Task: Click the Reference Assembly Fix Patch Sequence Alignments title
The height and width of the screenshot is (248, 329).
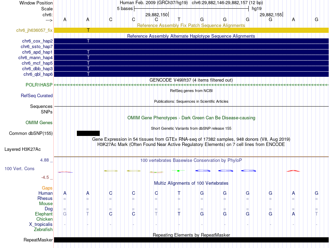Action: pos(191,25)
